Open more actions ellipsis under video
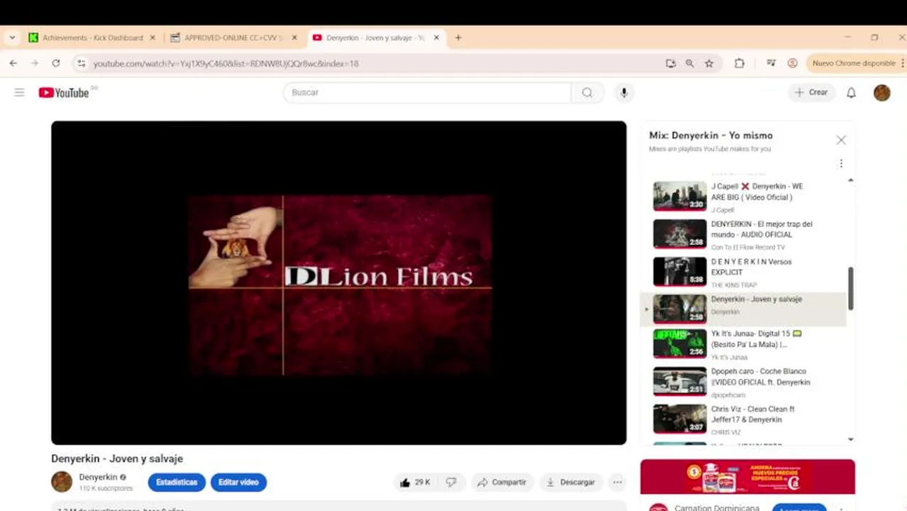Screen dimensions: 907x511 coord(617,482)
